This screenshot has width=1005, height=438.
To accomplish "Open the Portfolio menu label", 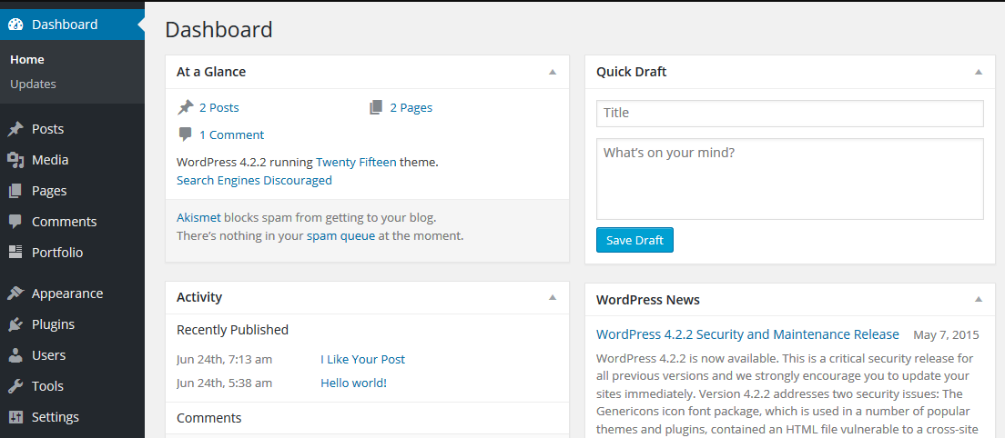I will (x=57, y=253).
